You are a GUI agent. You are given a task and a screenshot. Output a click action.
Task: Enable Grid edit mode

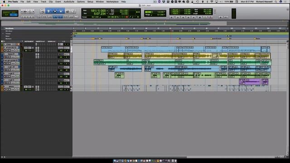coord(14,14)
